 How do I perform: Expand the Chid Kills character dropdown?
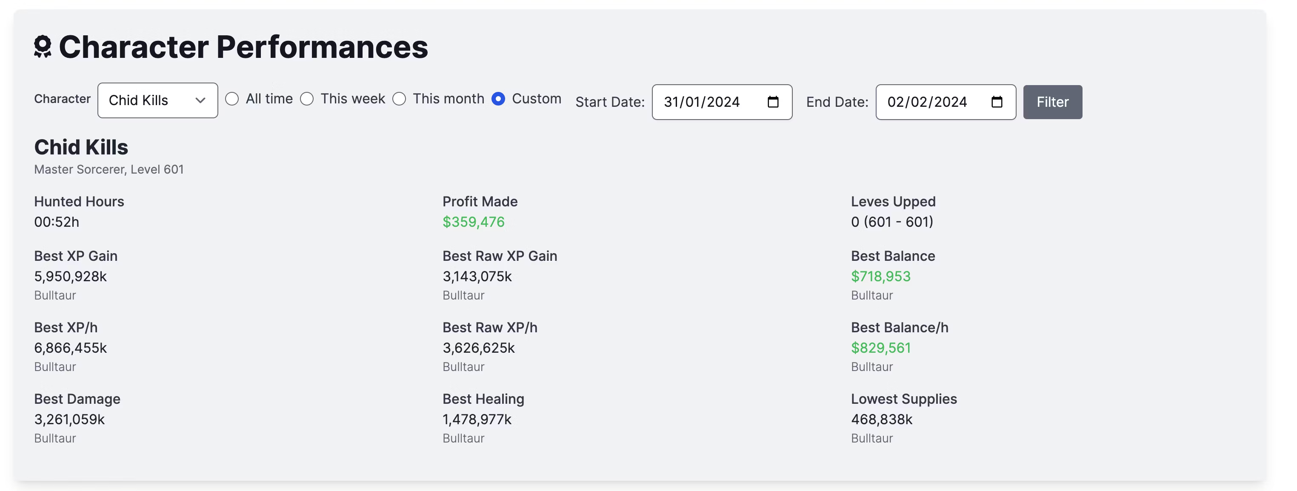pyautogui.click(x=157, y=101)
